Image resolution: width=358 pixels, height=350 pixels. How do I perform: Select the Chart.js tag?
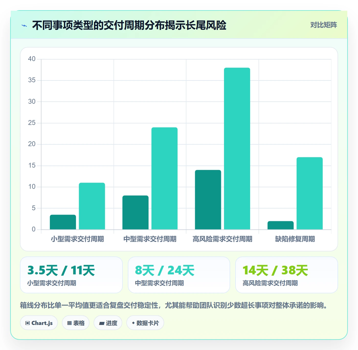click(39, 323)
